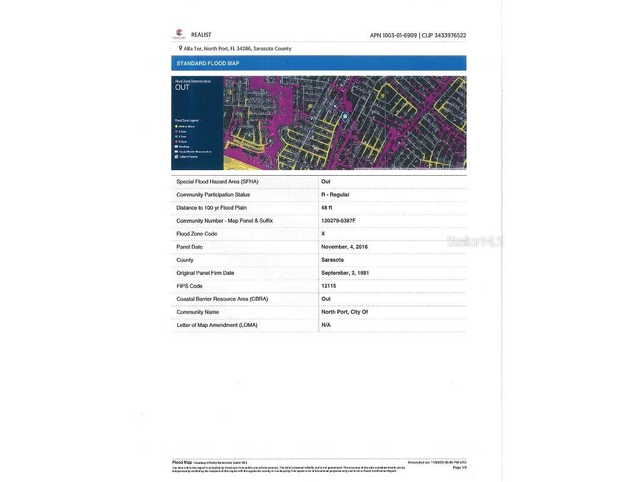The image size is (642, 482).
Task: Select the V Zone legend color dot
Action: (x=177, y=137)
